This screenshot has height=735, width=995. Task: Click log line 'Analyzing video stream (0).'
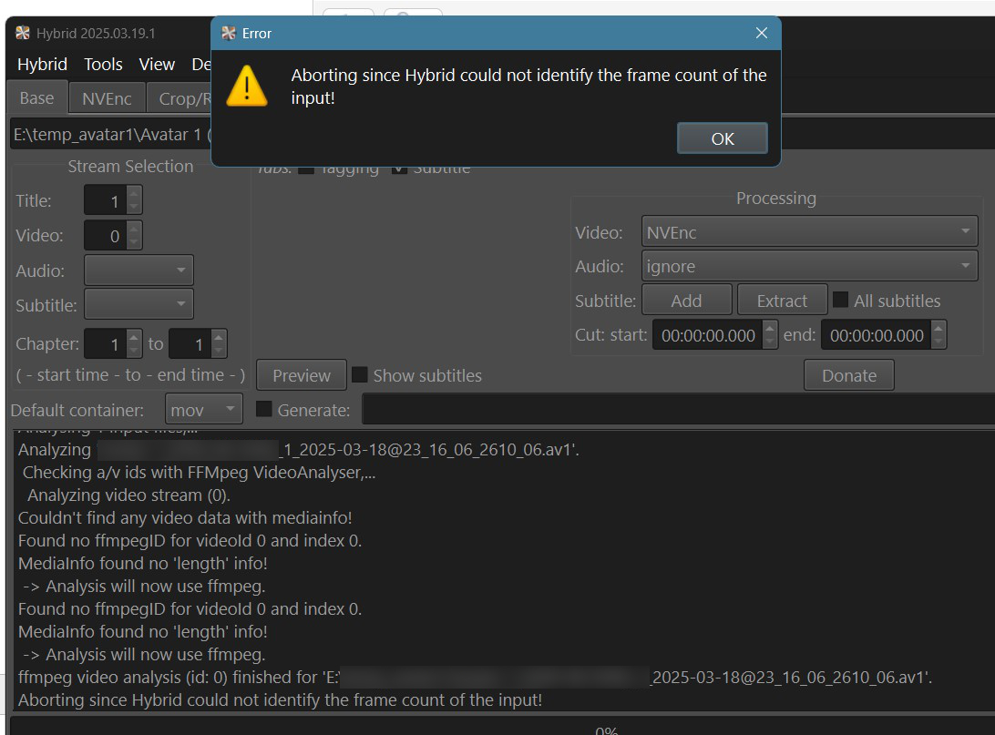(x=128, y=495)
